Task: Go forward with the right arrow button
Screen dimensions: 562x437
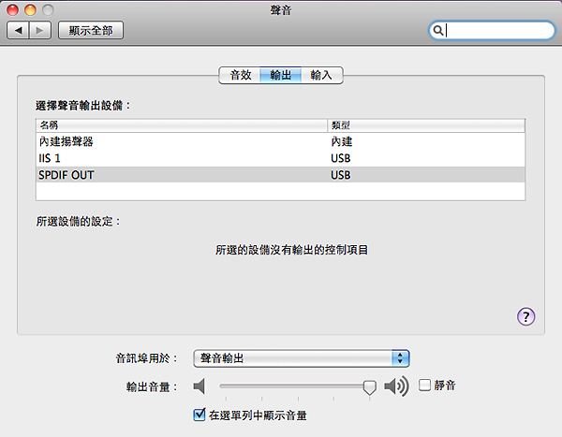Action: pyautogui.click(x=40, y=31)
